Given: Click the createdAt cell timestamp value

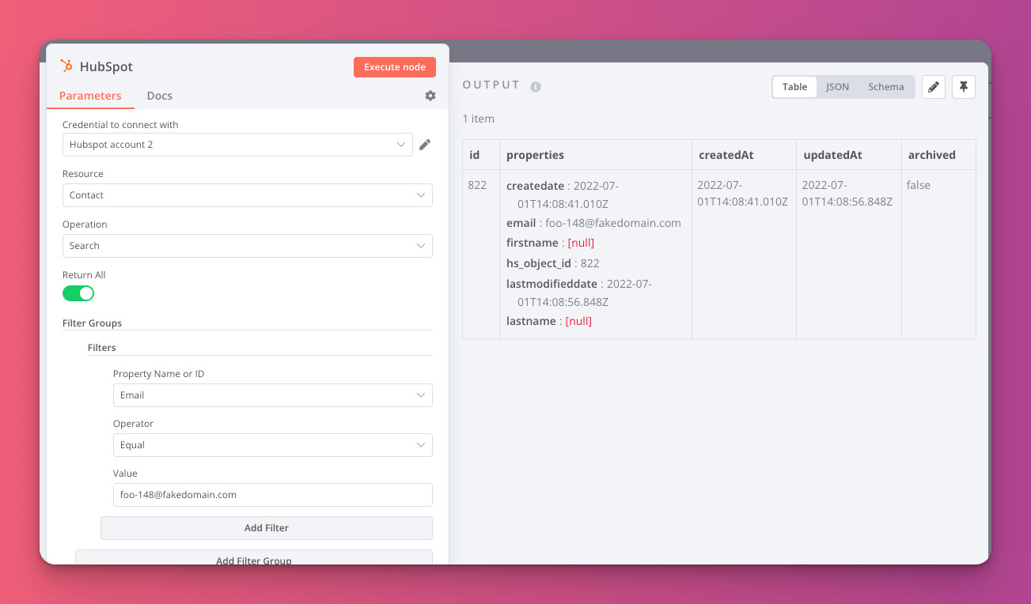Looking at the screenshot, I should click(742, 193).
